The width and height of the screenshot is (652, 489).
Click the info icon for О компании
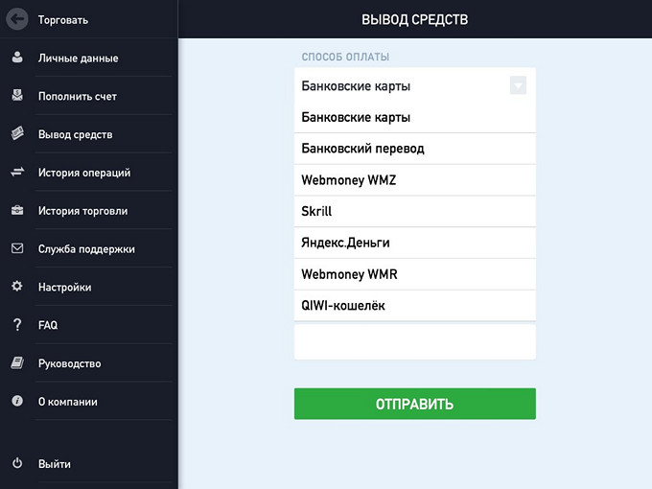(x=17, y=402)
